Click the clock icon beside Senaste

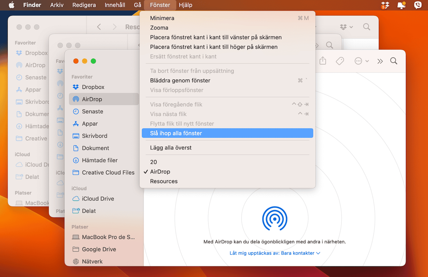(75, 112)
